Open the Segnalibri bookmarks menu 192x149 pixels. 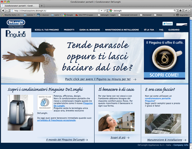click(183, 15)
